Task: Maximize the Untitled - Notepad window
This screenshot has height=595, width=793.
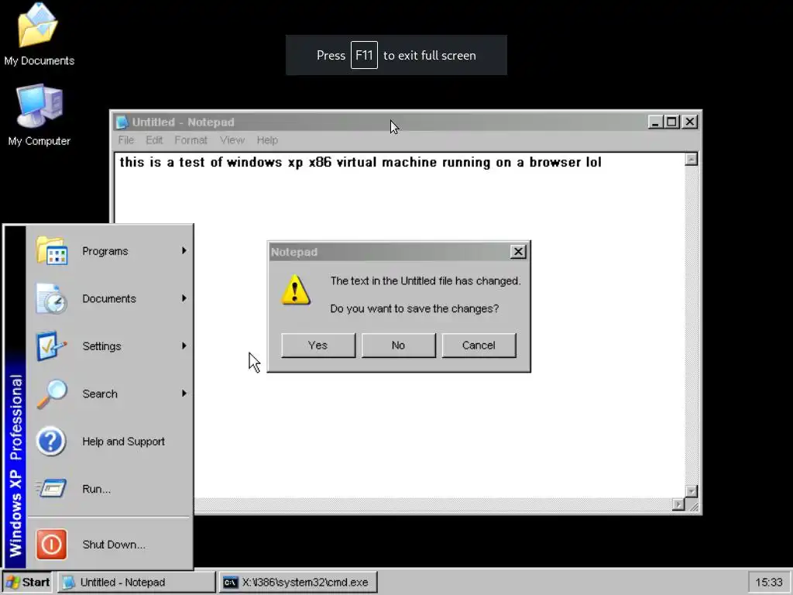Action: 671,122
